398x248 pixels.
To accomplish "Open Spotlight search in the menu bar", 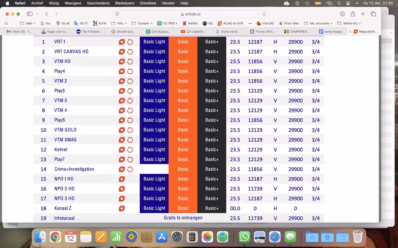I will 339,3.
